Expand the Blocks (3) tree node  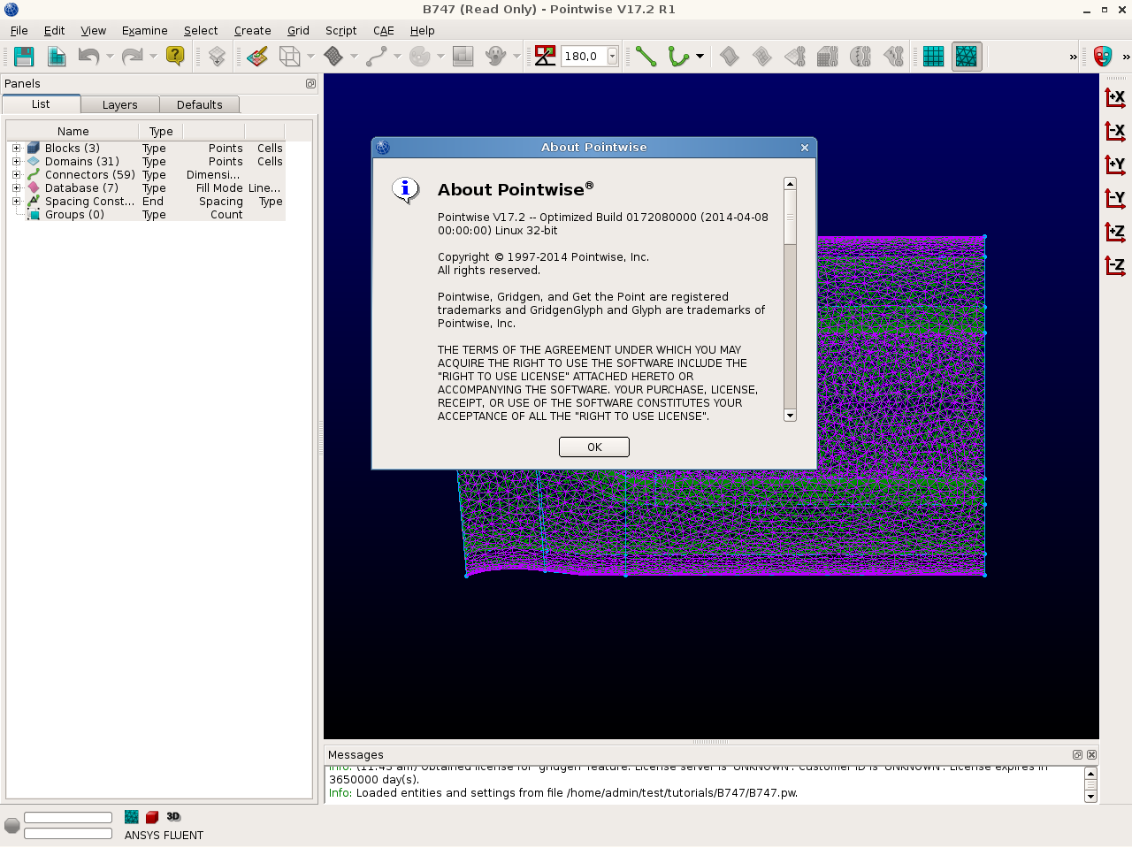[x=16, y=149]
